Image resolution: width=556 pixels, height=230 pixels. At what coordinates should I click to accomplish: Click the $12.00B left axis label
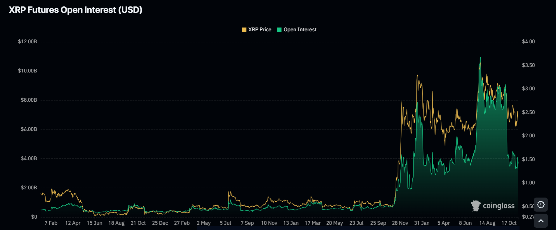pos(27,41)
